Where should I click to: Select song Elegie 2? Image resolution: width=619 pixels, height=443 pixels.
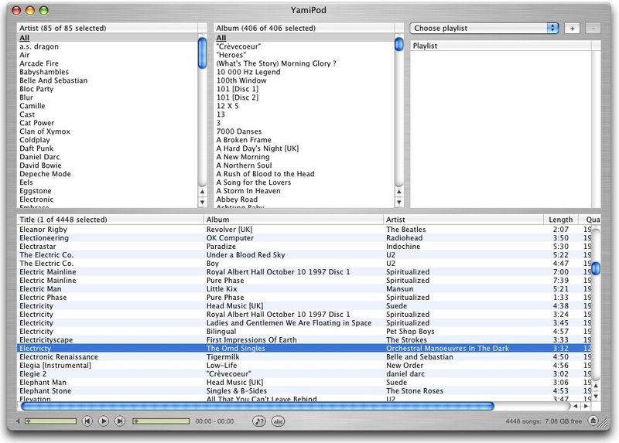pos(304,373)
